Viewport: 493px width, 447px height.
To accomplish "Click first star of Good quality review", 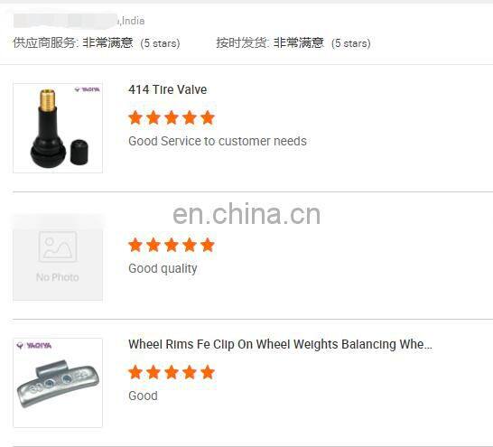I will (135, 245).
